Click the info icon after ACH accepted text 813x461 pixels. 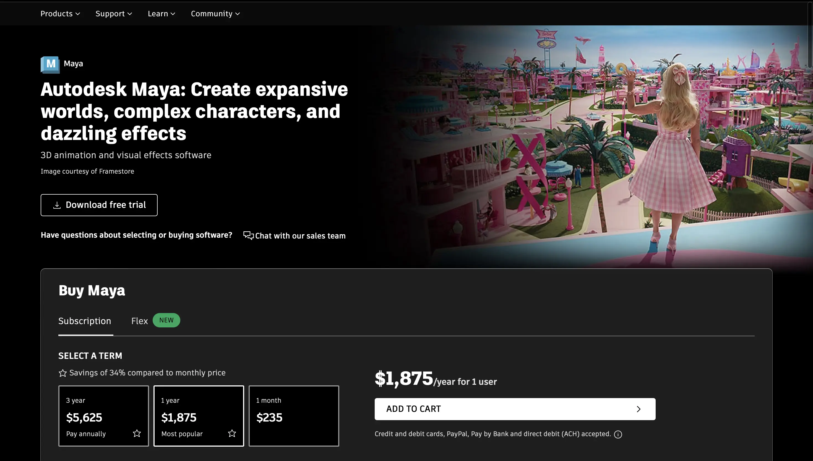coord(618,434)
